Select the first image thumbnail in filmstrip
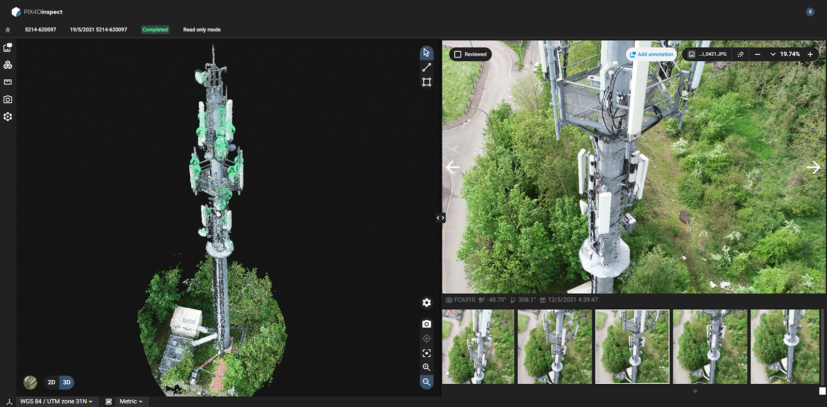827x407 pixels. coord(478,346)
